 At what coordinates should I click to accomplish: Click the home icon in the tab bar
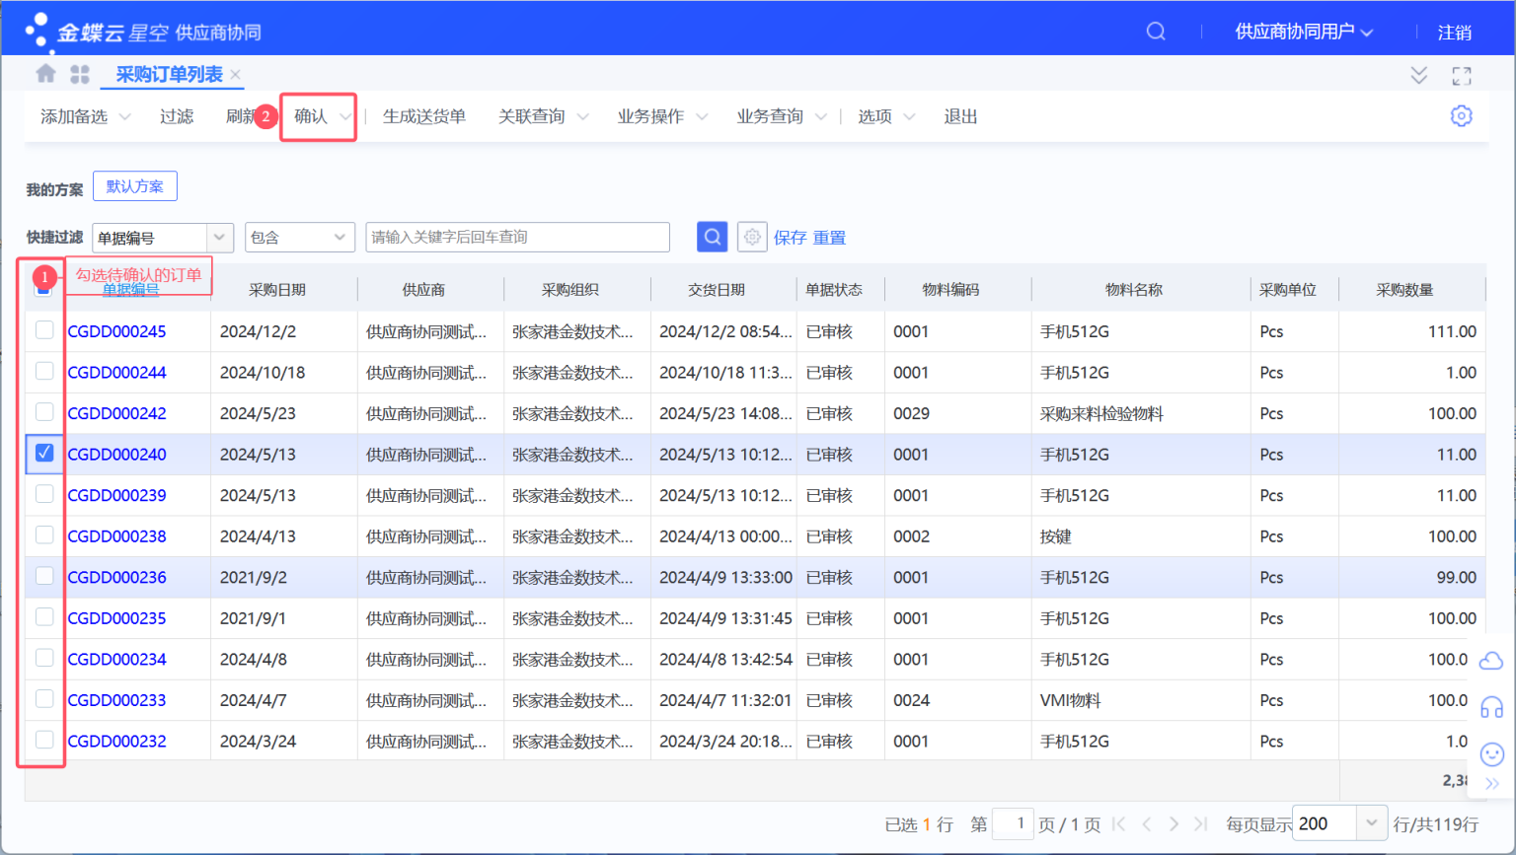point(45,72)
